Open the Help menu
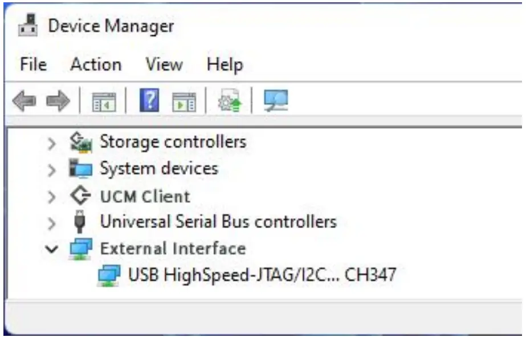This screenshot has width=526, height=337. tap(225, 64)
